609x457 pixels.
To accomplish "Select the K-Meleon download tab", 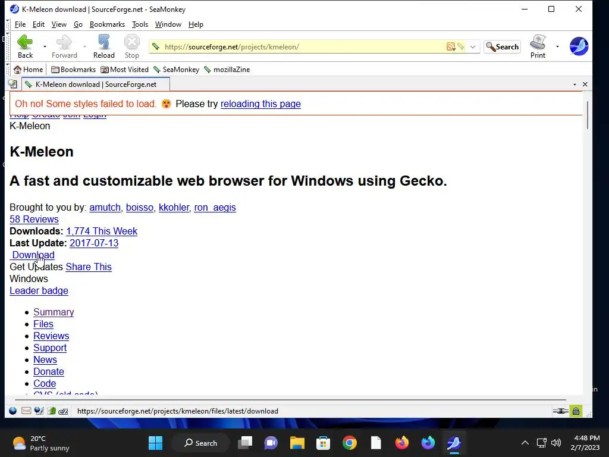I will (96, 84).
